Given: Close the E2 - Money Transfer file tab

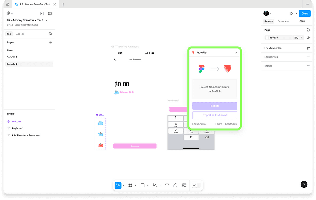Looking at the screenshot, I should pyautogui.click(x=55, y=4).
